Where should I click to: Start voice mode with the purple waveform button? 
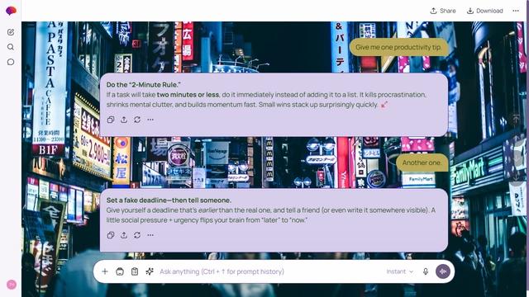(x=443, y=271)
